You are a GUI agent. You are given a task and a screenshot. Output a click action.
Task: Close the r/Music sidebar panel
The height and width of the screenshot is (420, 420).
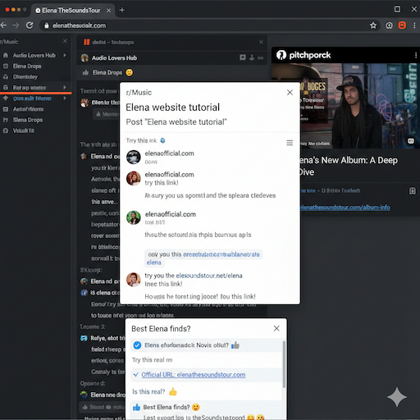[x=65, y=41]
